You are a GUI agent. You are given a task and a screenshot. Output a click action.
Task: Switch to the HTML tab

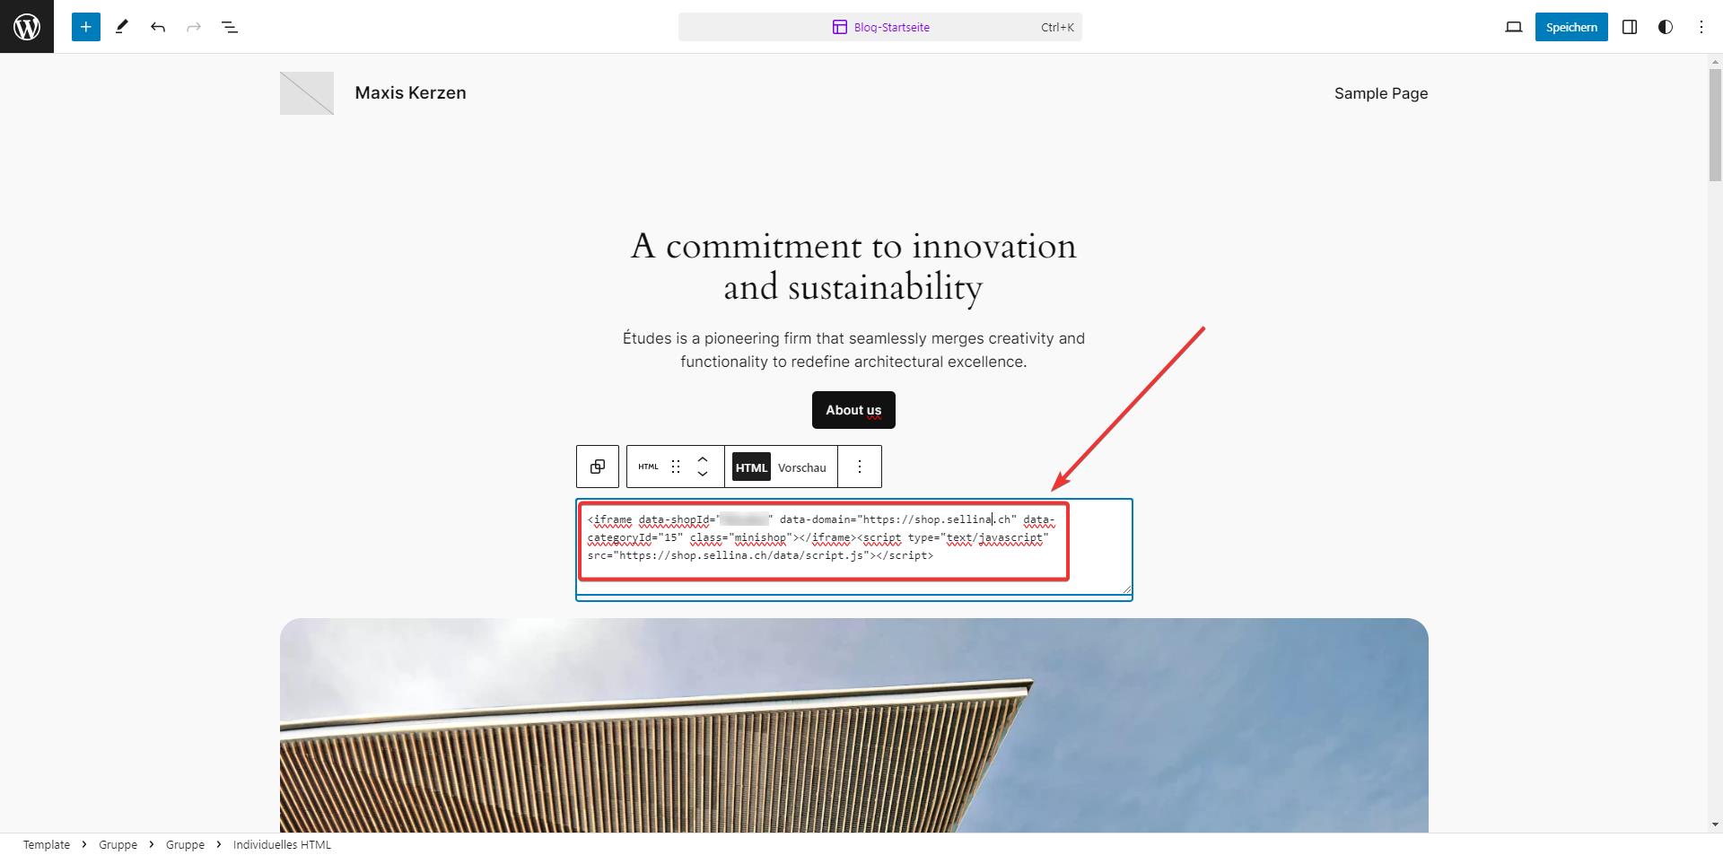(751, 467)
